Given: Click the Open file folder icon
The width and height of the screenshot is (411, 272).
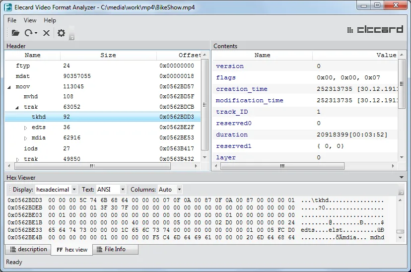Looking at the screenshot, I should point(15,33).
